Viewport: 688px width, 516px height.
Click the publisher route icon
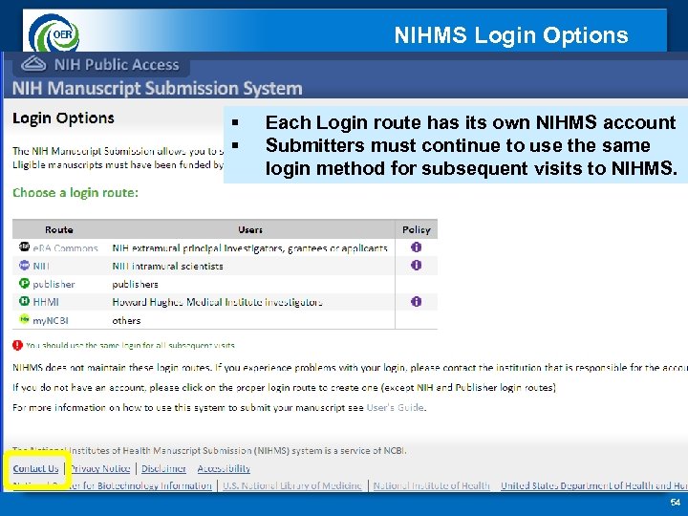pyautogui.click(x=24, y=284)
